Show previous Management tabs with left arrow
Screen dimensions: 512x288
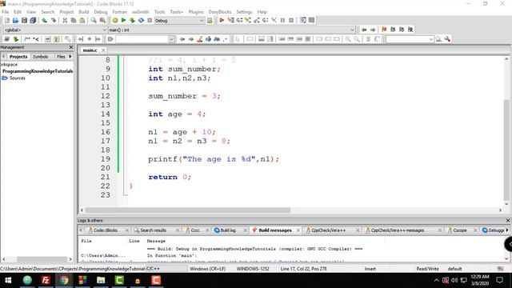(3, 57)
